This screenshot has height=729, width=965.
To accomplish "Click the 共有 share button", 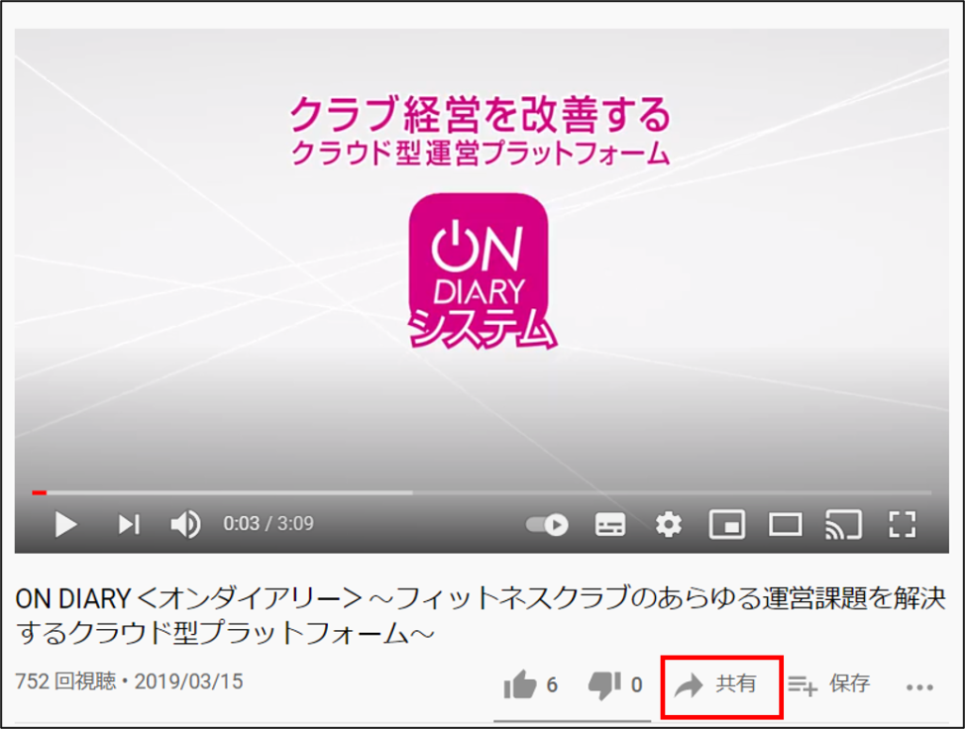I will tap(721, 686).
